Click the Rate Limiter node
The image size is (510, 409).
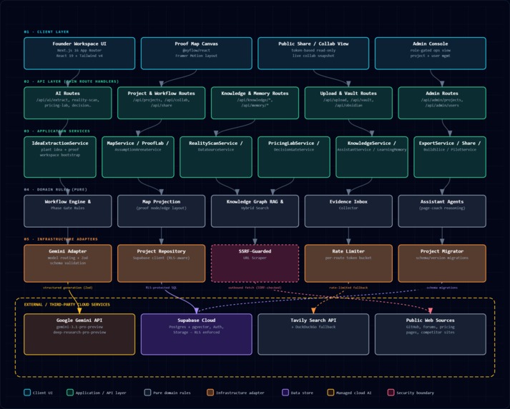click(348, 263)
